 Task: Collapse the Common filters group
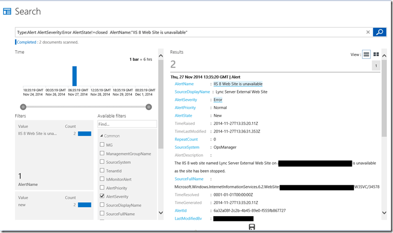[x=101, y=136]
